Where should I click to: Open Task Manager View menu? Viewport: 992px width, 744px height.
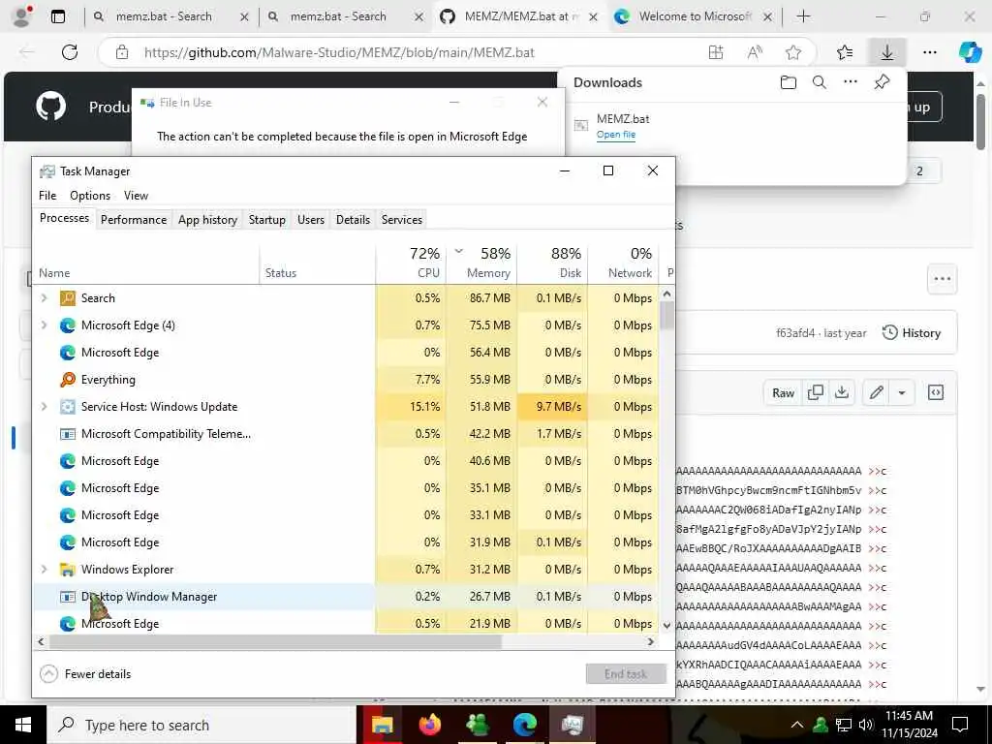(136, 196)
